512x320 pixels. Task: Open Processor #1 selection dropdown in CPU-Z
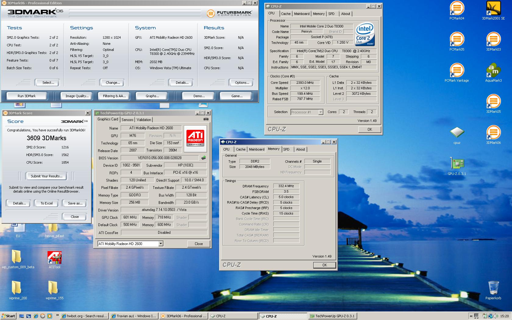tap(321, 112)
